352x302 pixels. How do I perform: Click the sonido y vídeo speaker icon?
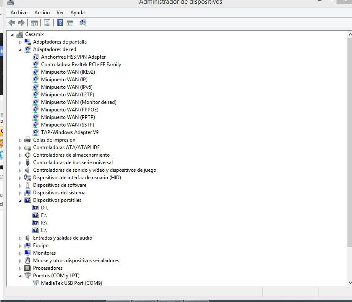[27, 170]
